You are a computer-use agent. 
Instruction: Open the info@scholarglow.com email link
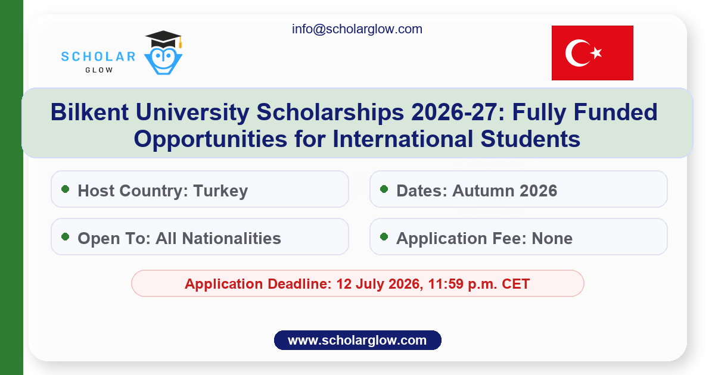pos(357,29)
